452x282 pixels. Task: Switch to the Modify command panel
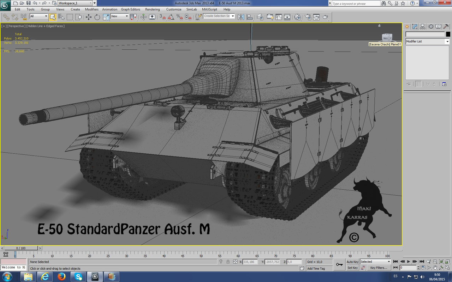(x=414, y=26)
